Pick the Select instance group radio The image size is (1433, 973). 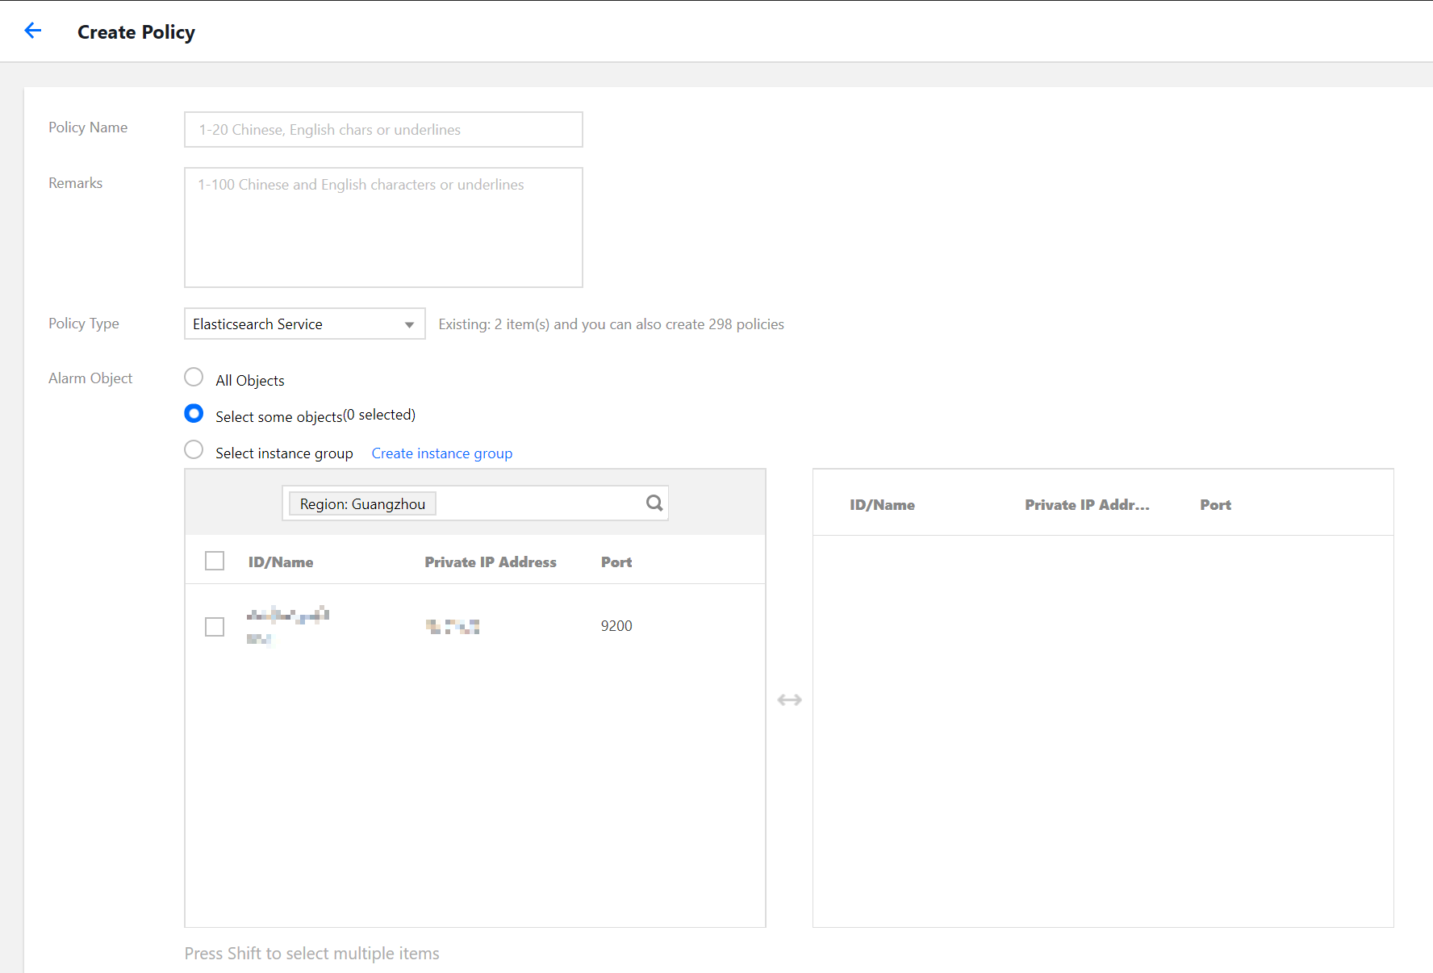(x=194, y=450)
